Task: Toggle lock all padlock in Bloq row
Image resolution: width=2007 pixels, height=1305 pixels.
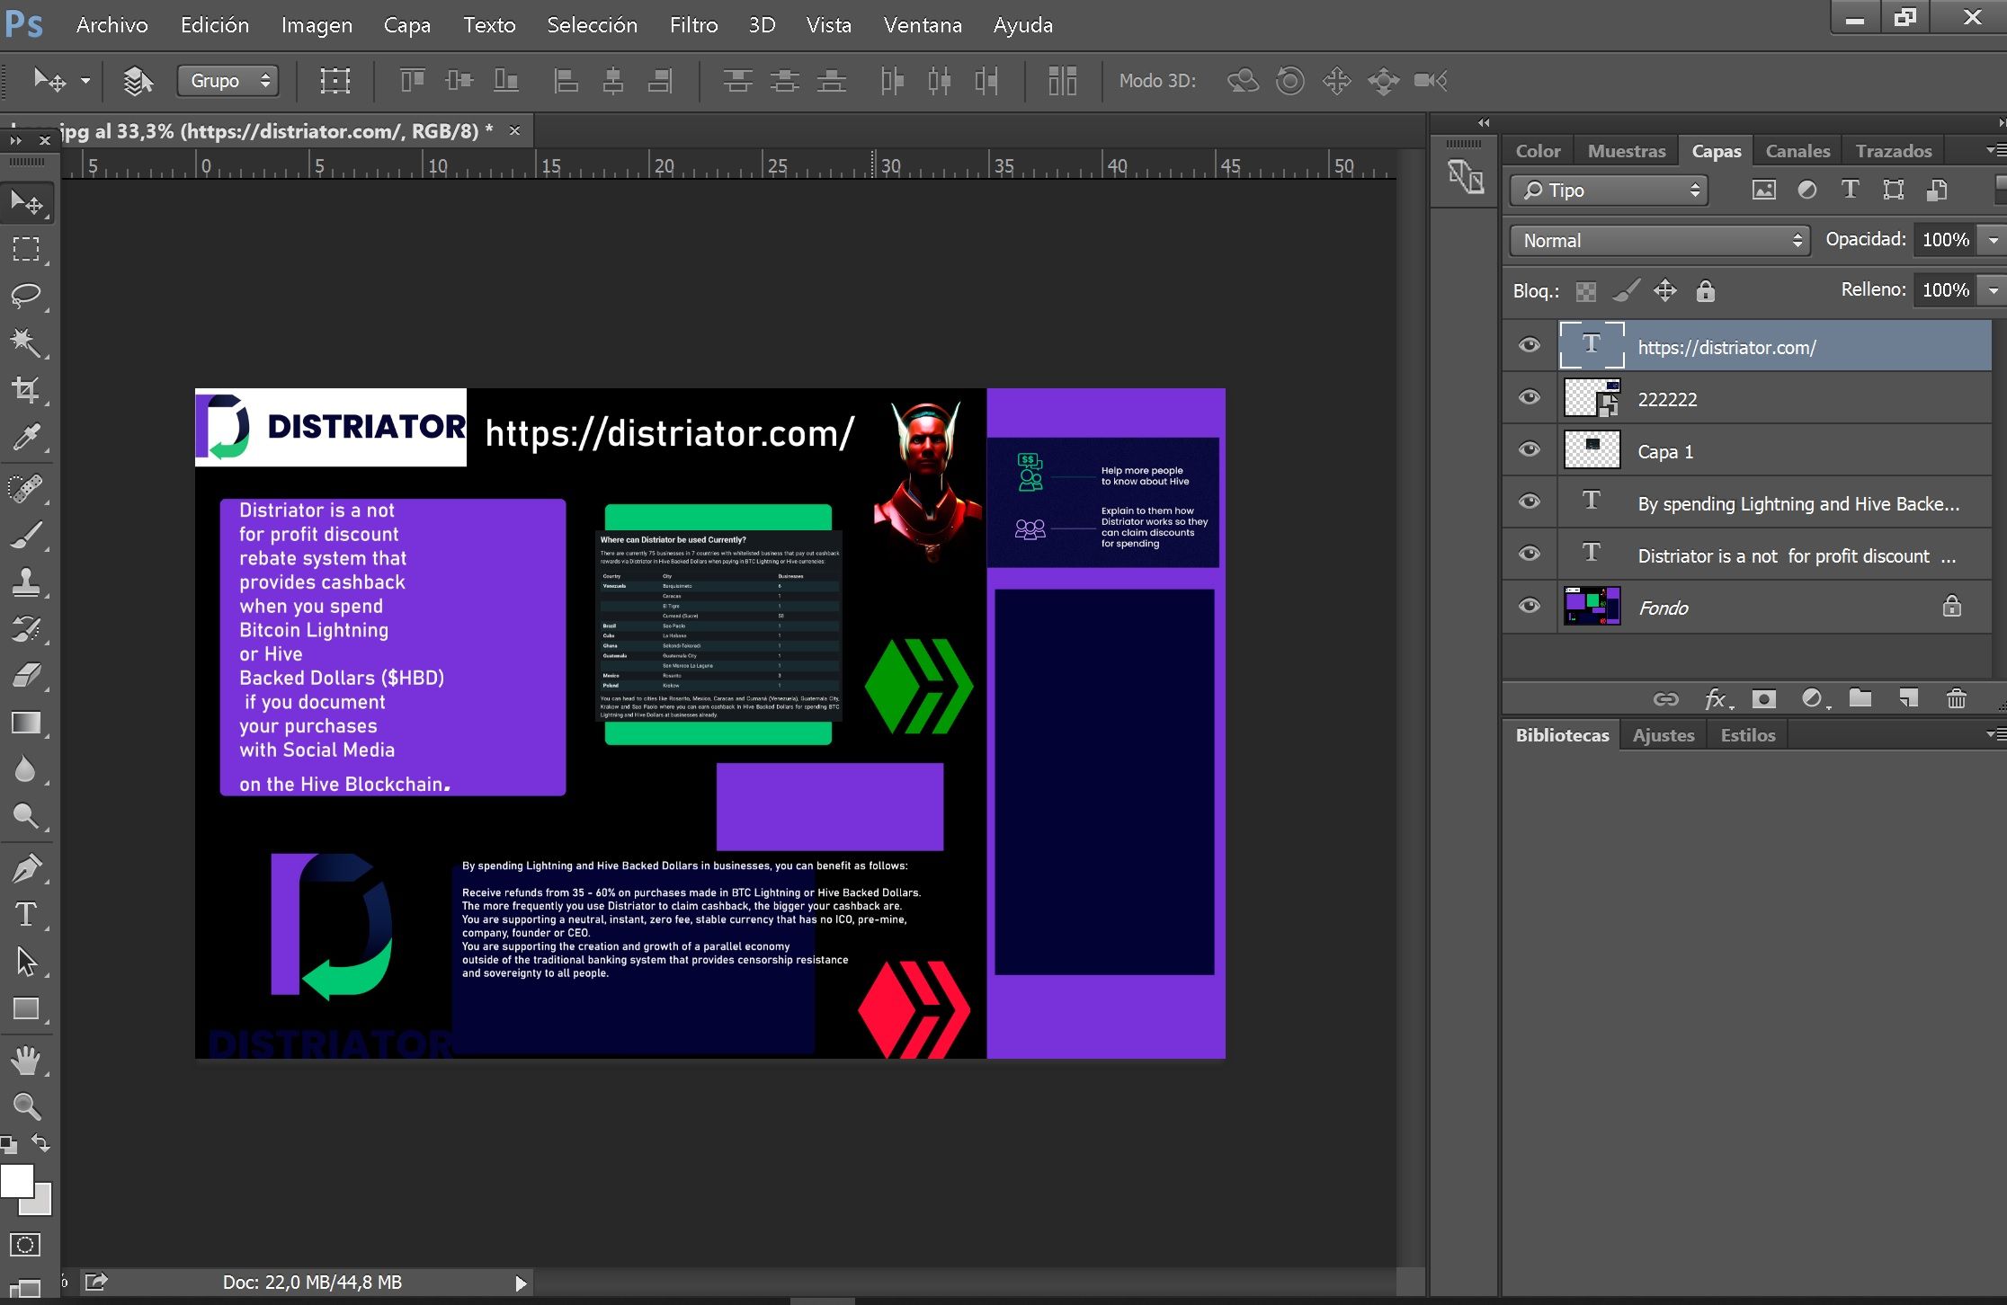Action: (1705, 290)
